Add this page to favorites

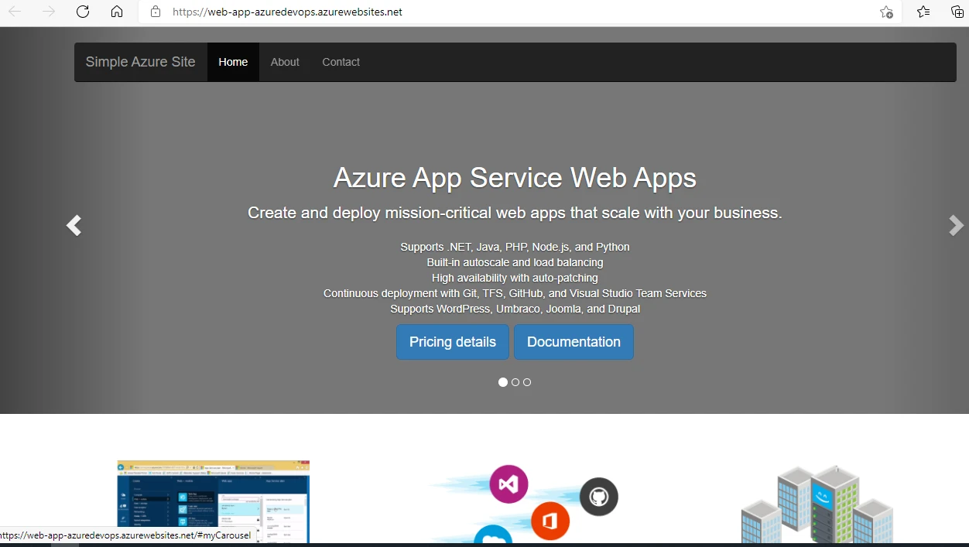click(885, 12)
